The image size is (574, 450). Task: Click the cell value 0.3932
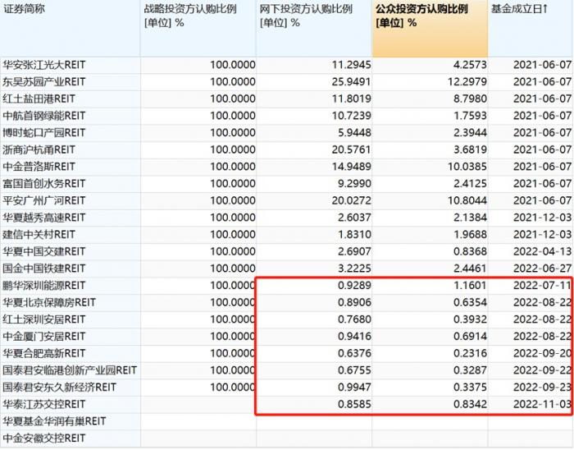pos(470,319)
